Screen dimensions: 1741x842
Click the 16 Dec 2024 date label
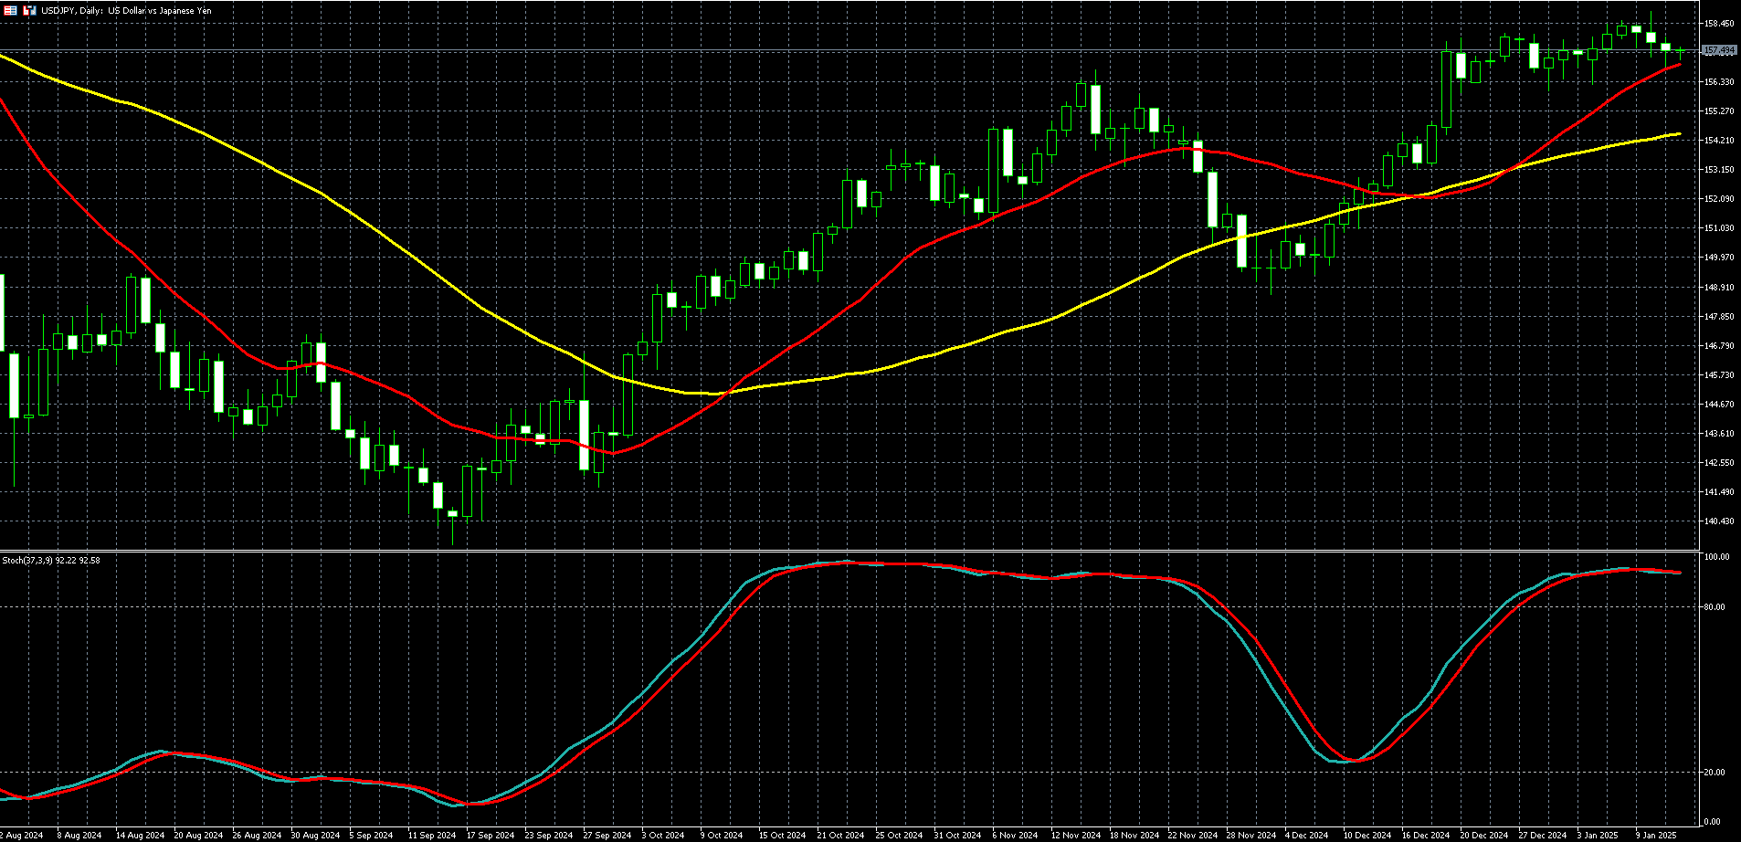1425,835
